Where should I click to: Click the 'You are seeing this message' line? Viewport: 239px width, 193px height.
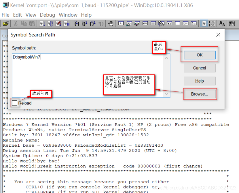pos(92,182)
